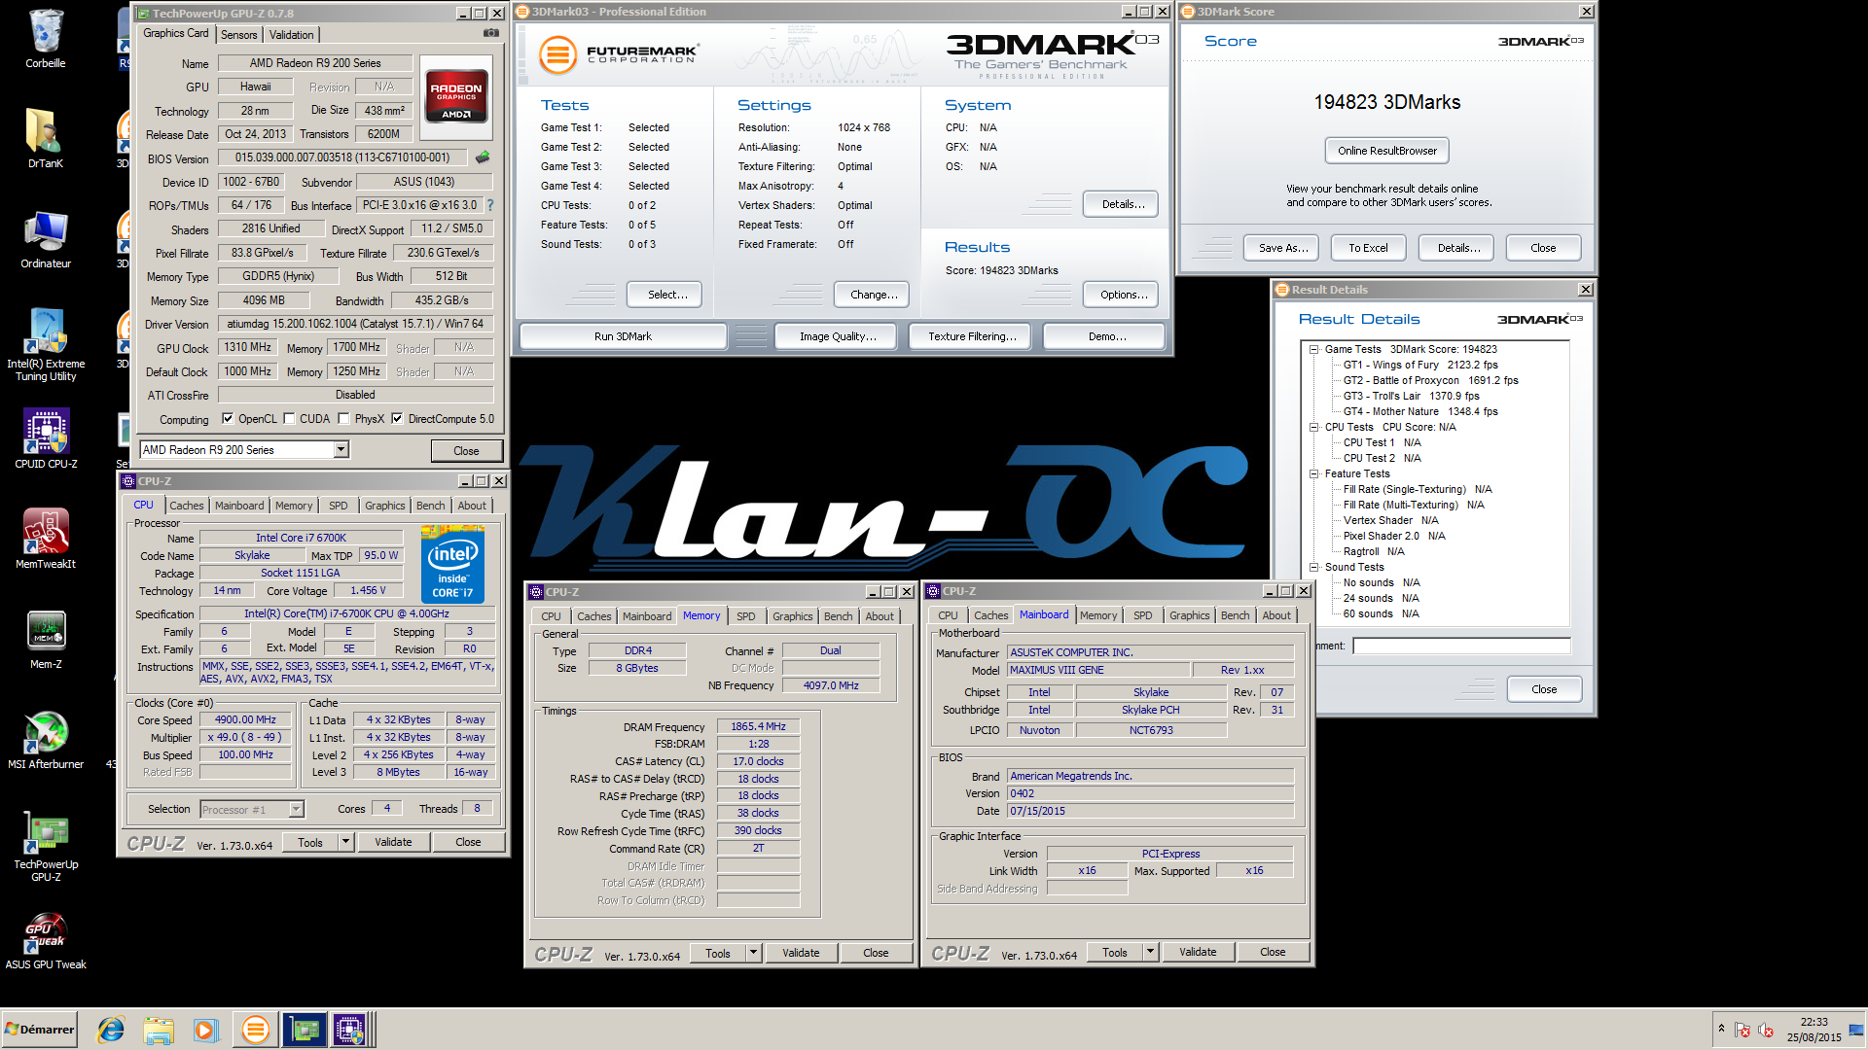Launch ASUS GPU Tweak desktop shortcut

pyautogui.click(x=46, y=941)
